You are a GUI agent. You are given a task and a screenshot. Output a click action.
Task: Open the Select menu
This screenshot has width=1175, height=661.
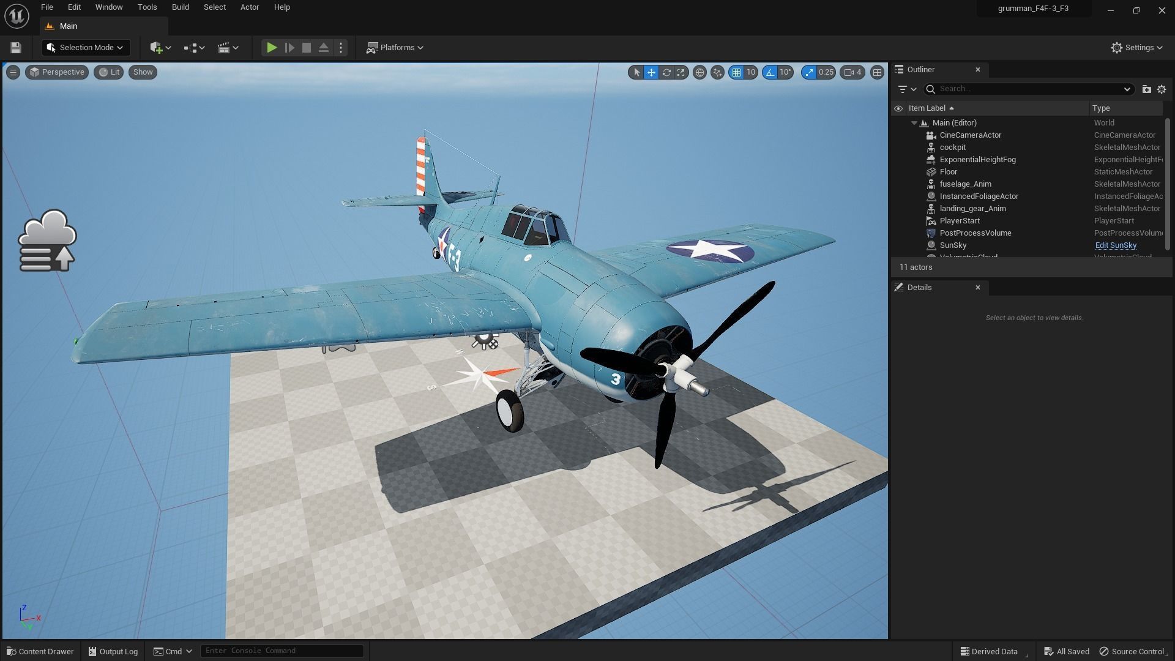(x=215, y=7)
